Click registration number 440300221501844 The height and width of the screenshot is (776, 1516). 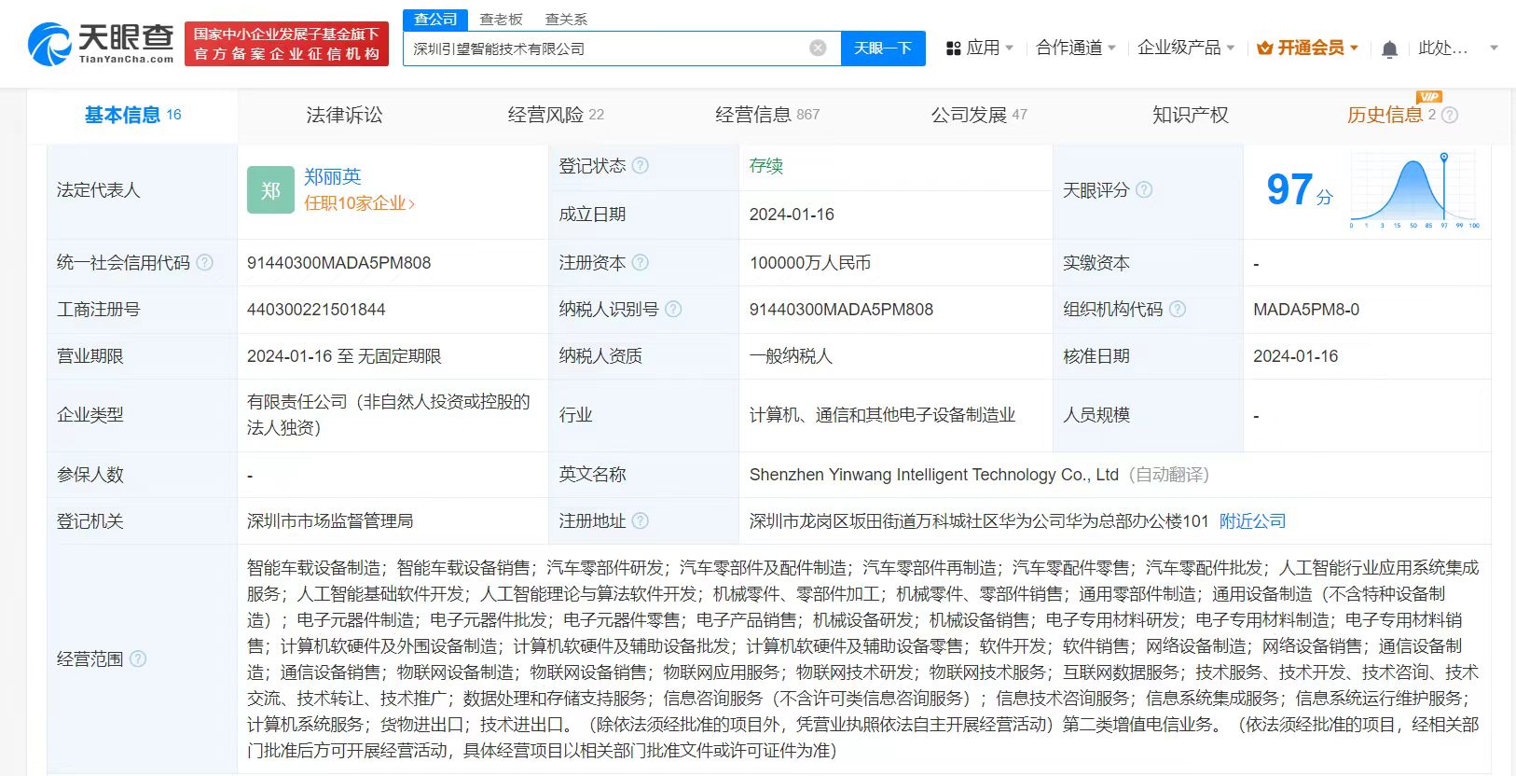coord(316,310)
